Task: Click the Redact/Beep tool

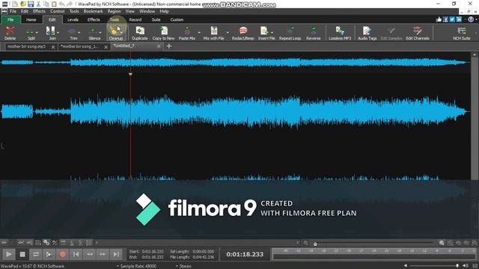Action: [x=242, y=33]
